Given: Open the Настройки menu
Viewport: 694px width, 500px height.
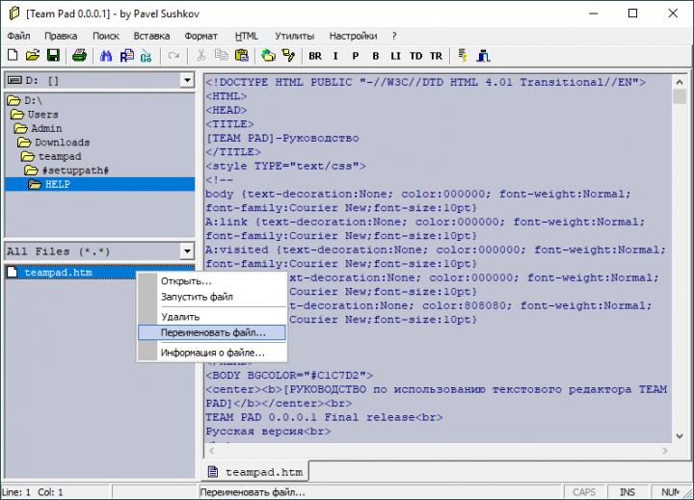Looking at the screenshot, I should click(x=353, y=36).
